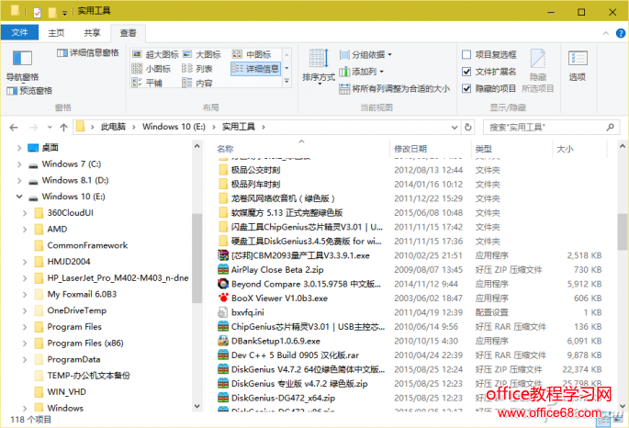Switch to the Share (共享) tab
The height and width of the screenshot is (428, 629).
coord(92,33)
